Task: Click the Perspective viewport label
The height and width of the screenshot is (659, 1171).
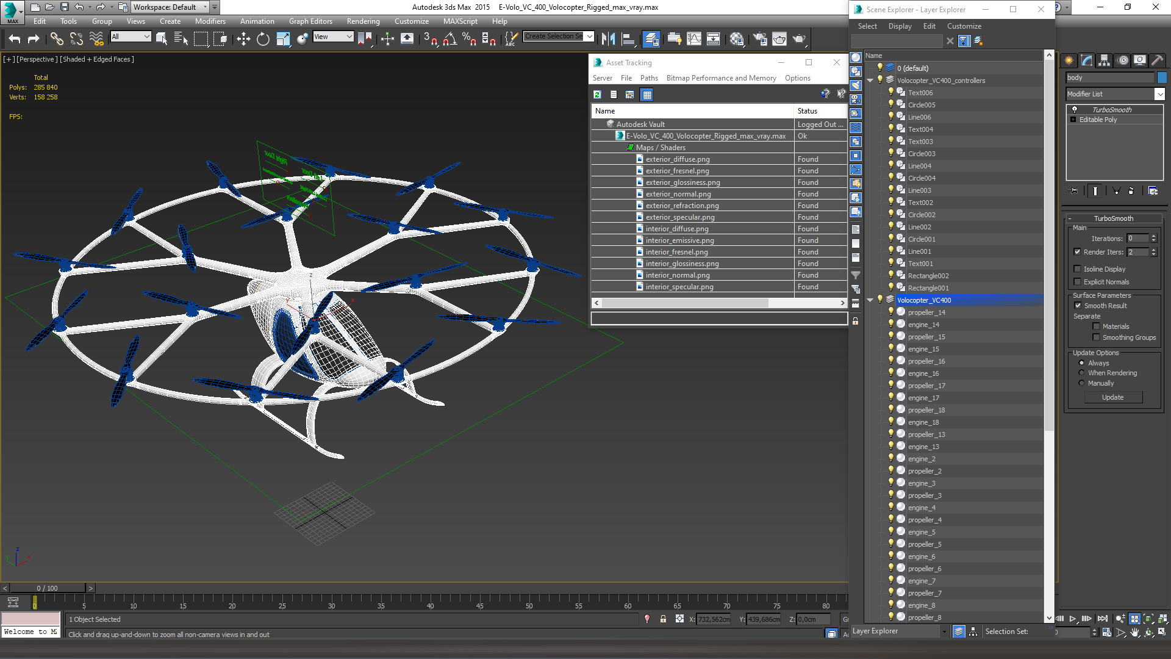Action: click(x=37, y=59)
